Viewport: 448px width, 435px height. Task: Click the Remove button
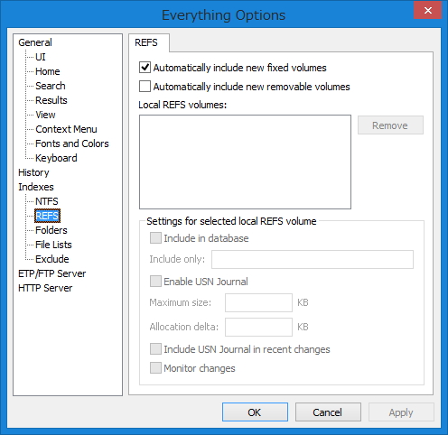point(390,125)
